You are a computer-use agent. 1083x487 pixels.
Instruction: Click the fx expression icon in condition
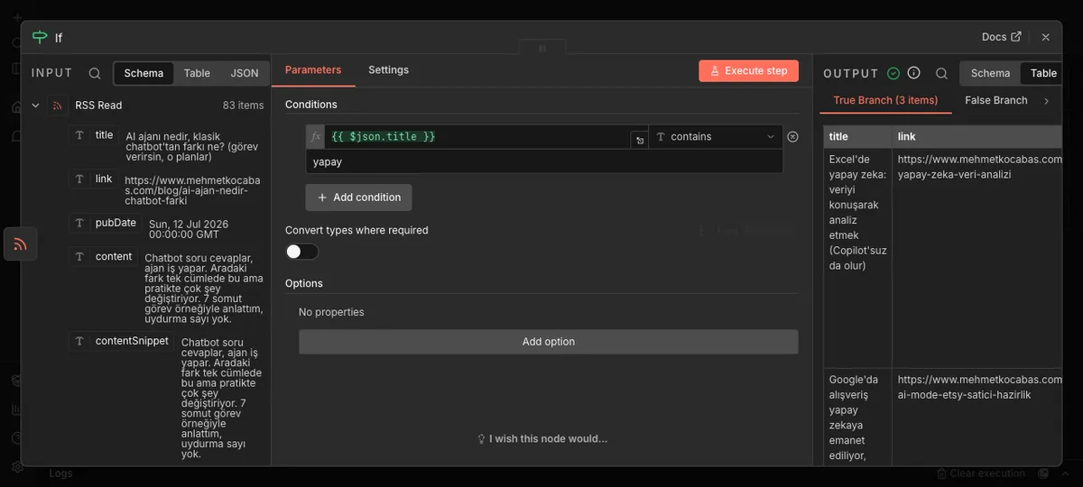(x=315, y=136)
